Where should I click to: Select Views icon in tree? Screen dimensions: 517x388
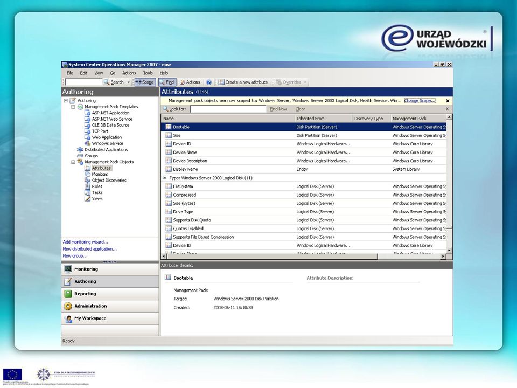87,199
